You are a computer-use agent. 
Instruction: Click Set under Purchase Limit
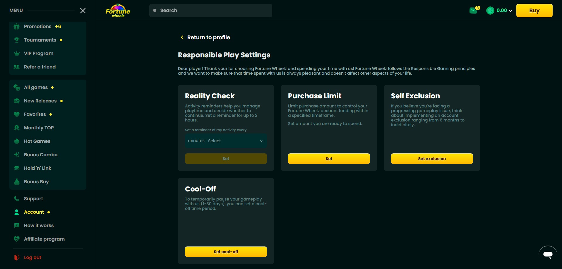[x=329, y=159]
